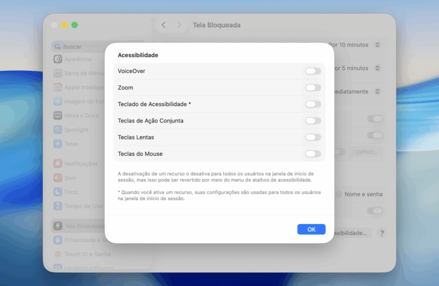Click the yellow minimize window button
439x286 pixels.
coord(64,25)
